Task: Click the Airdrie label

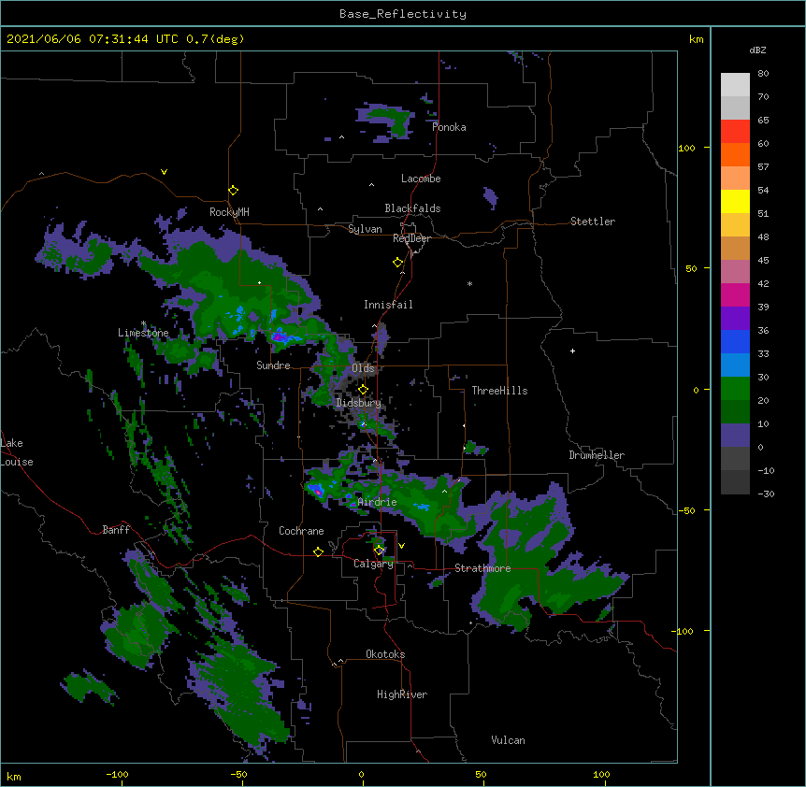Action: pos(378,502)
